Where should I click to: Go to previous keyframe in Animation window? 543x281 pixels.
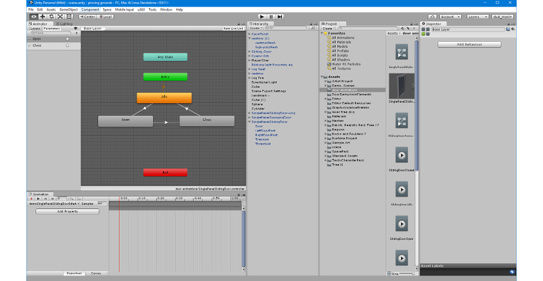pyautogui.click(x=46, y=199)
